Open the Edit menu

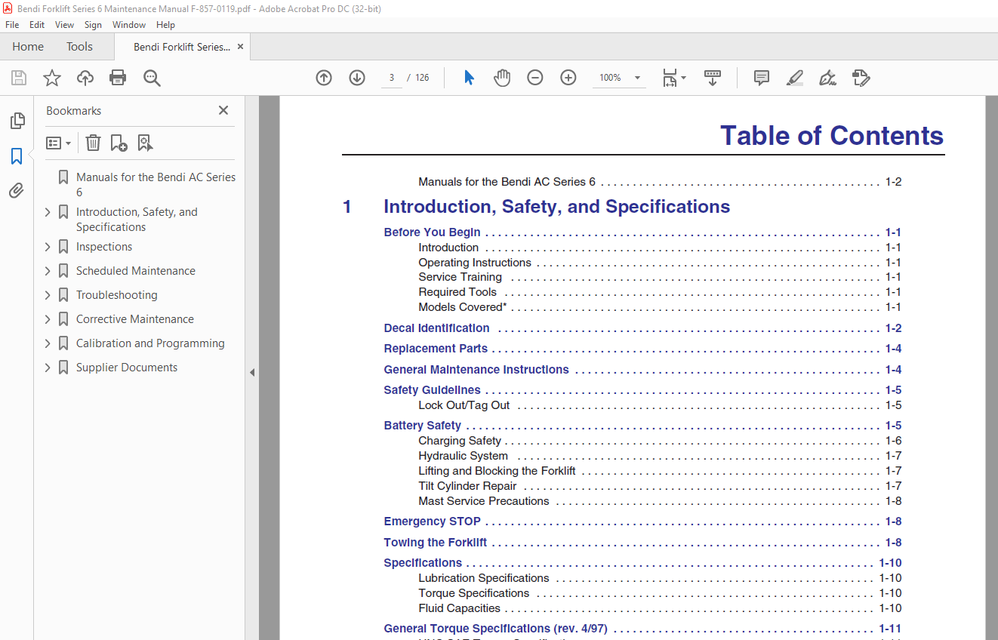37,25
